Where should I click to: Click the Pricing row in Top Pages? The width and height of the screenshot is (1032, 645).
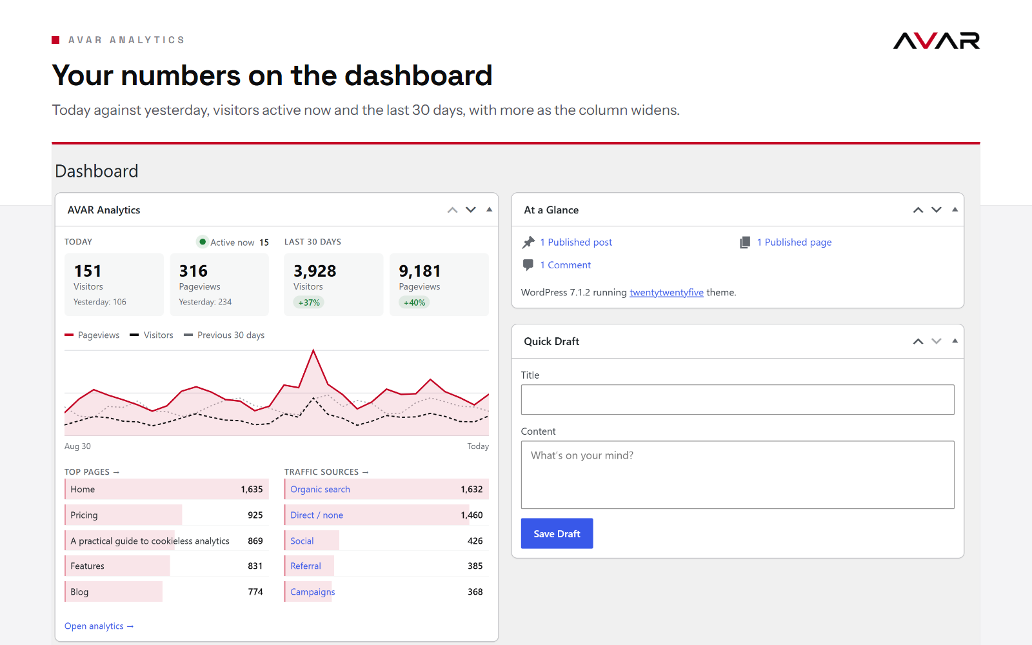pyautogui.click(x=166, y=515)
